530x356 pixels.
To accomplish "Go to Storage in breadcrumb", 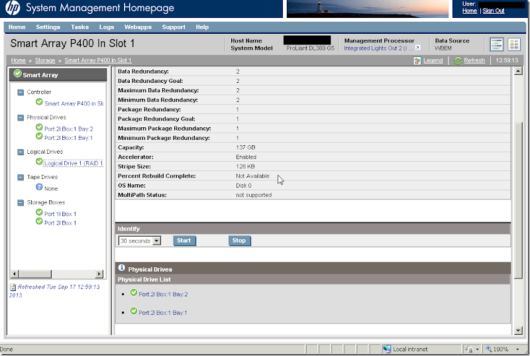I will click(x=45, y=60).
